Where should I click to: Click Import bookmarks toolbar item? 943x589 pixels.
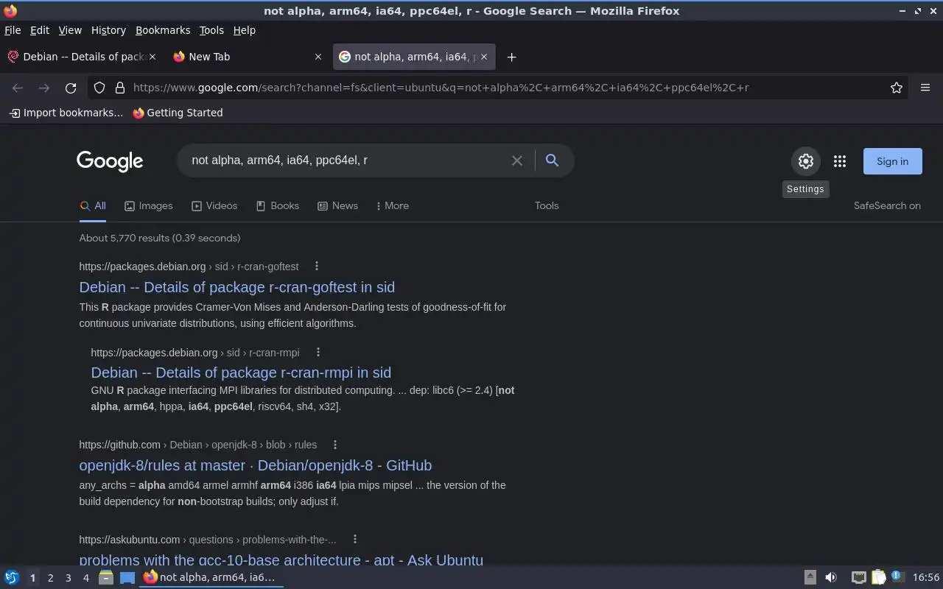(x=66, y=113)
